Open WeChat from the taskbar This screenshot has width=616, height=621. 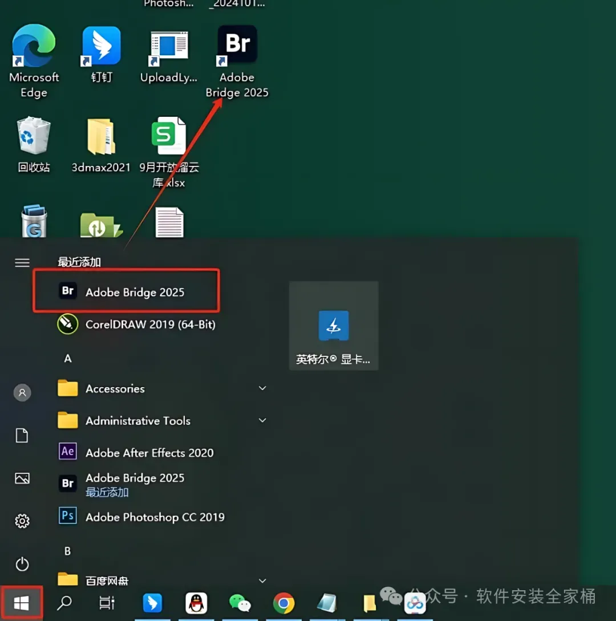[x=240, y=603]
